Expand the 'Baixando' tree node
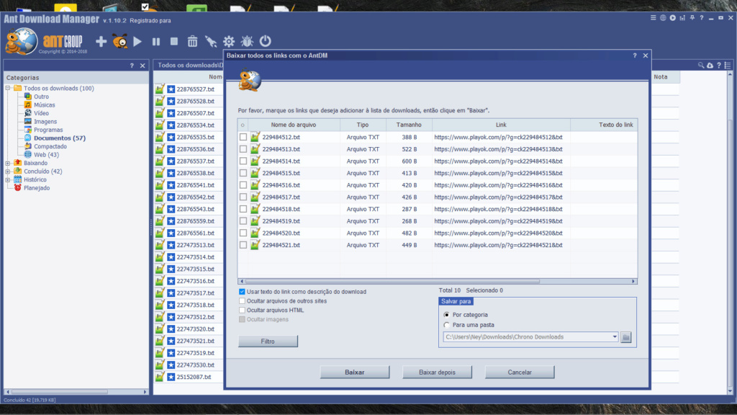Viewport: 737px width, 415px height. pos(8,164)
